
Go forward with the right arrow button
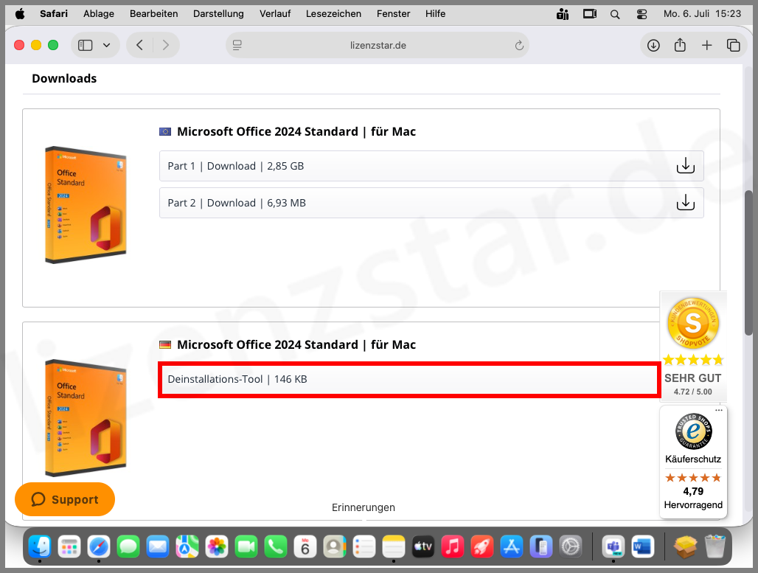(x=166, y=46)
